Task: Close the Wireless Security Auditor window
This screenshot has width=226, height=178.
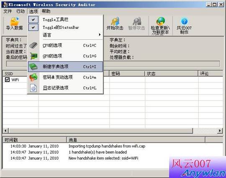Action: coord(221,5)
